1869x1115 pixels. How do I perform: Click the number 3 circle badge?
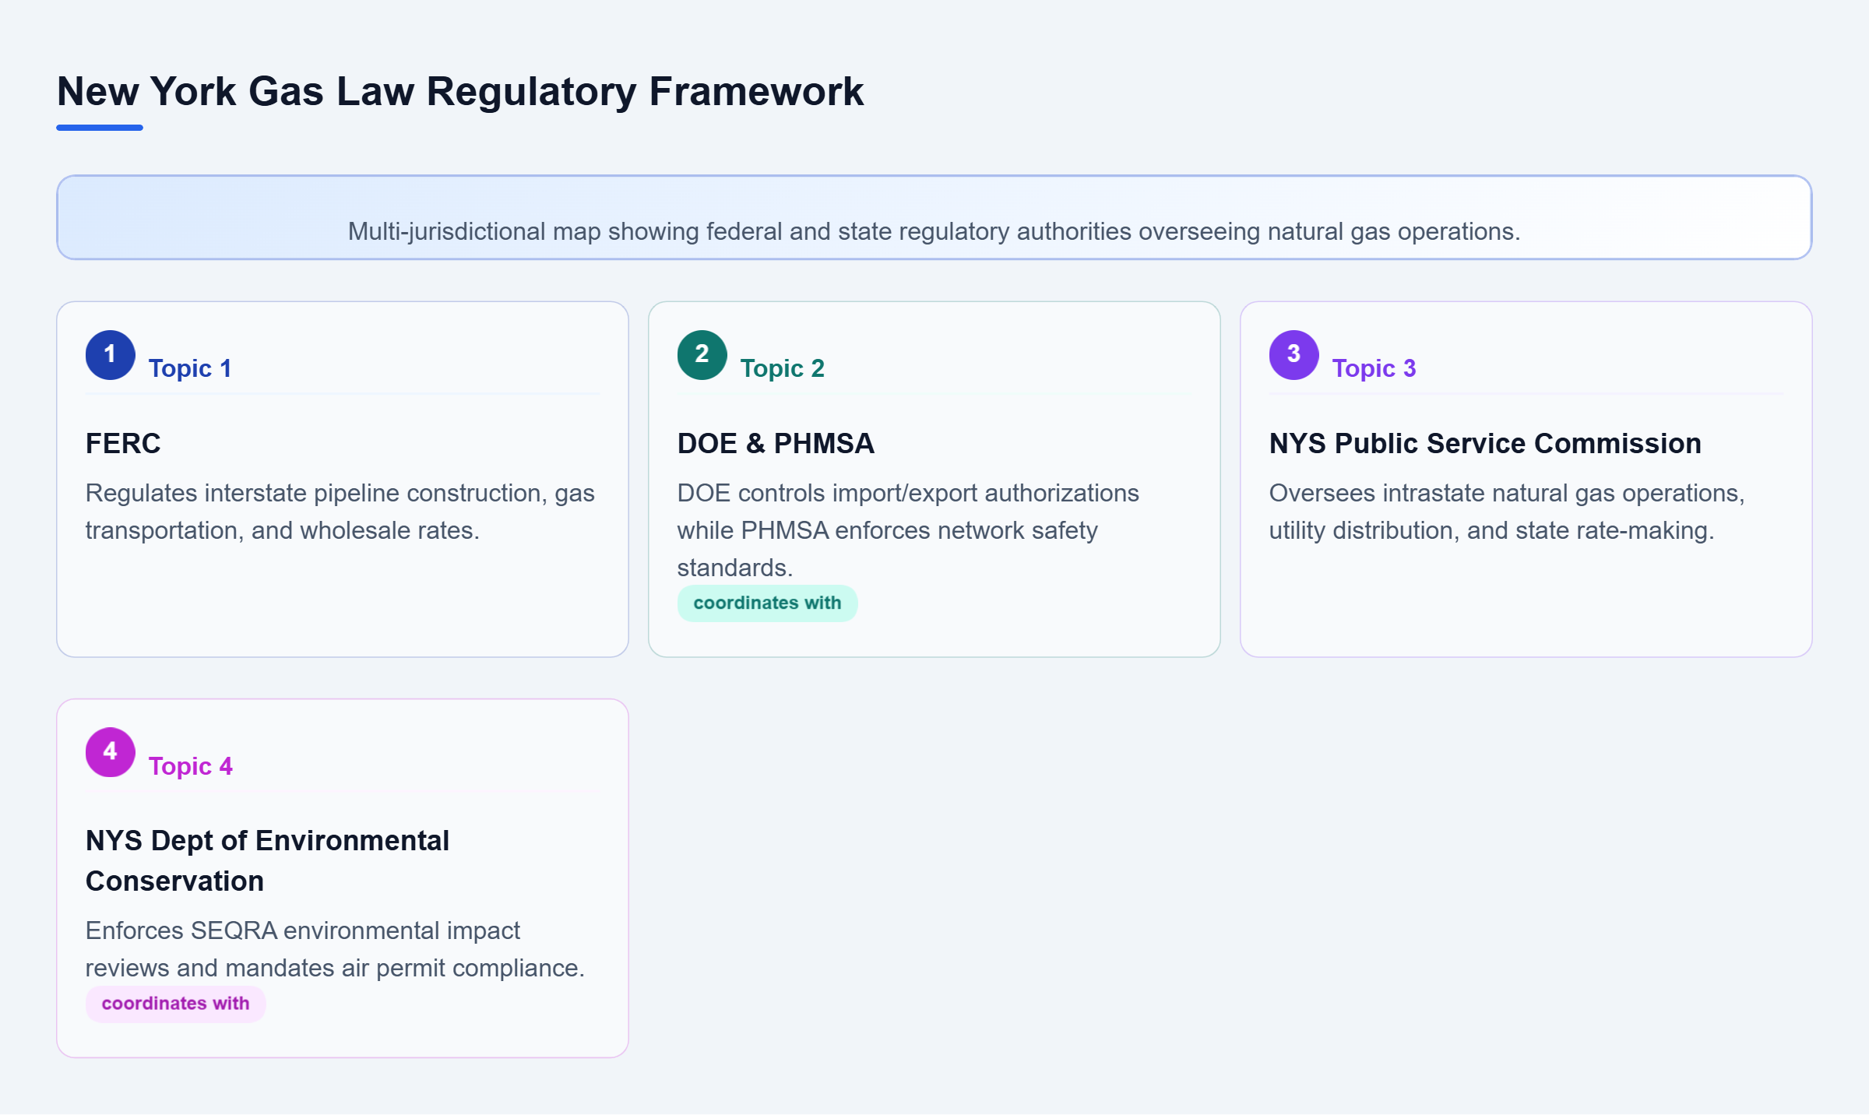1294,355
